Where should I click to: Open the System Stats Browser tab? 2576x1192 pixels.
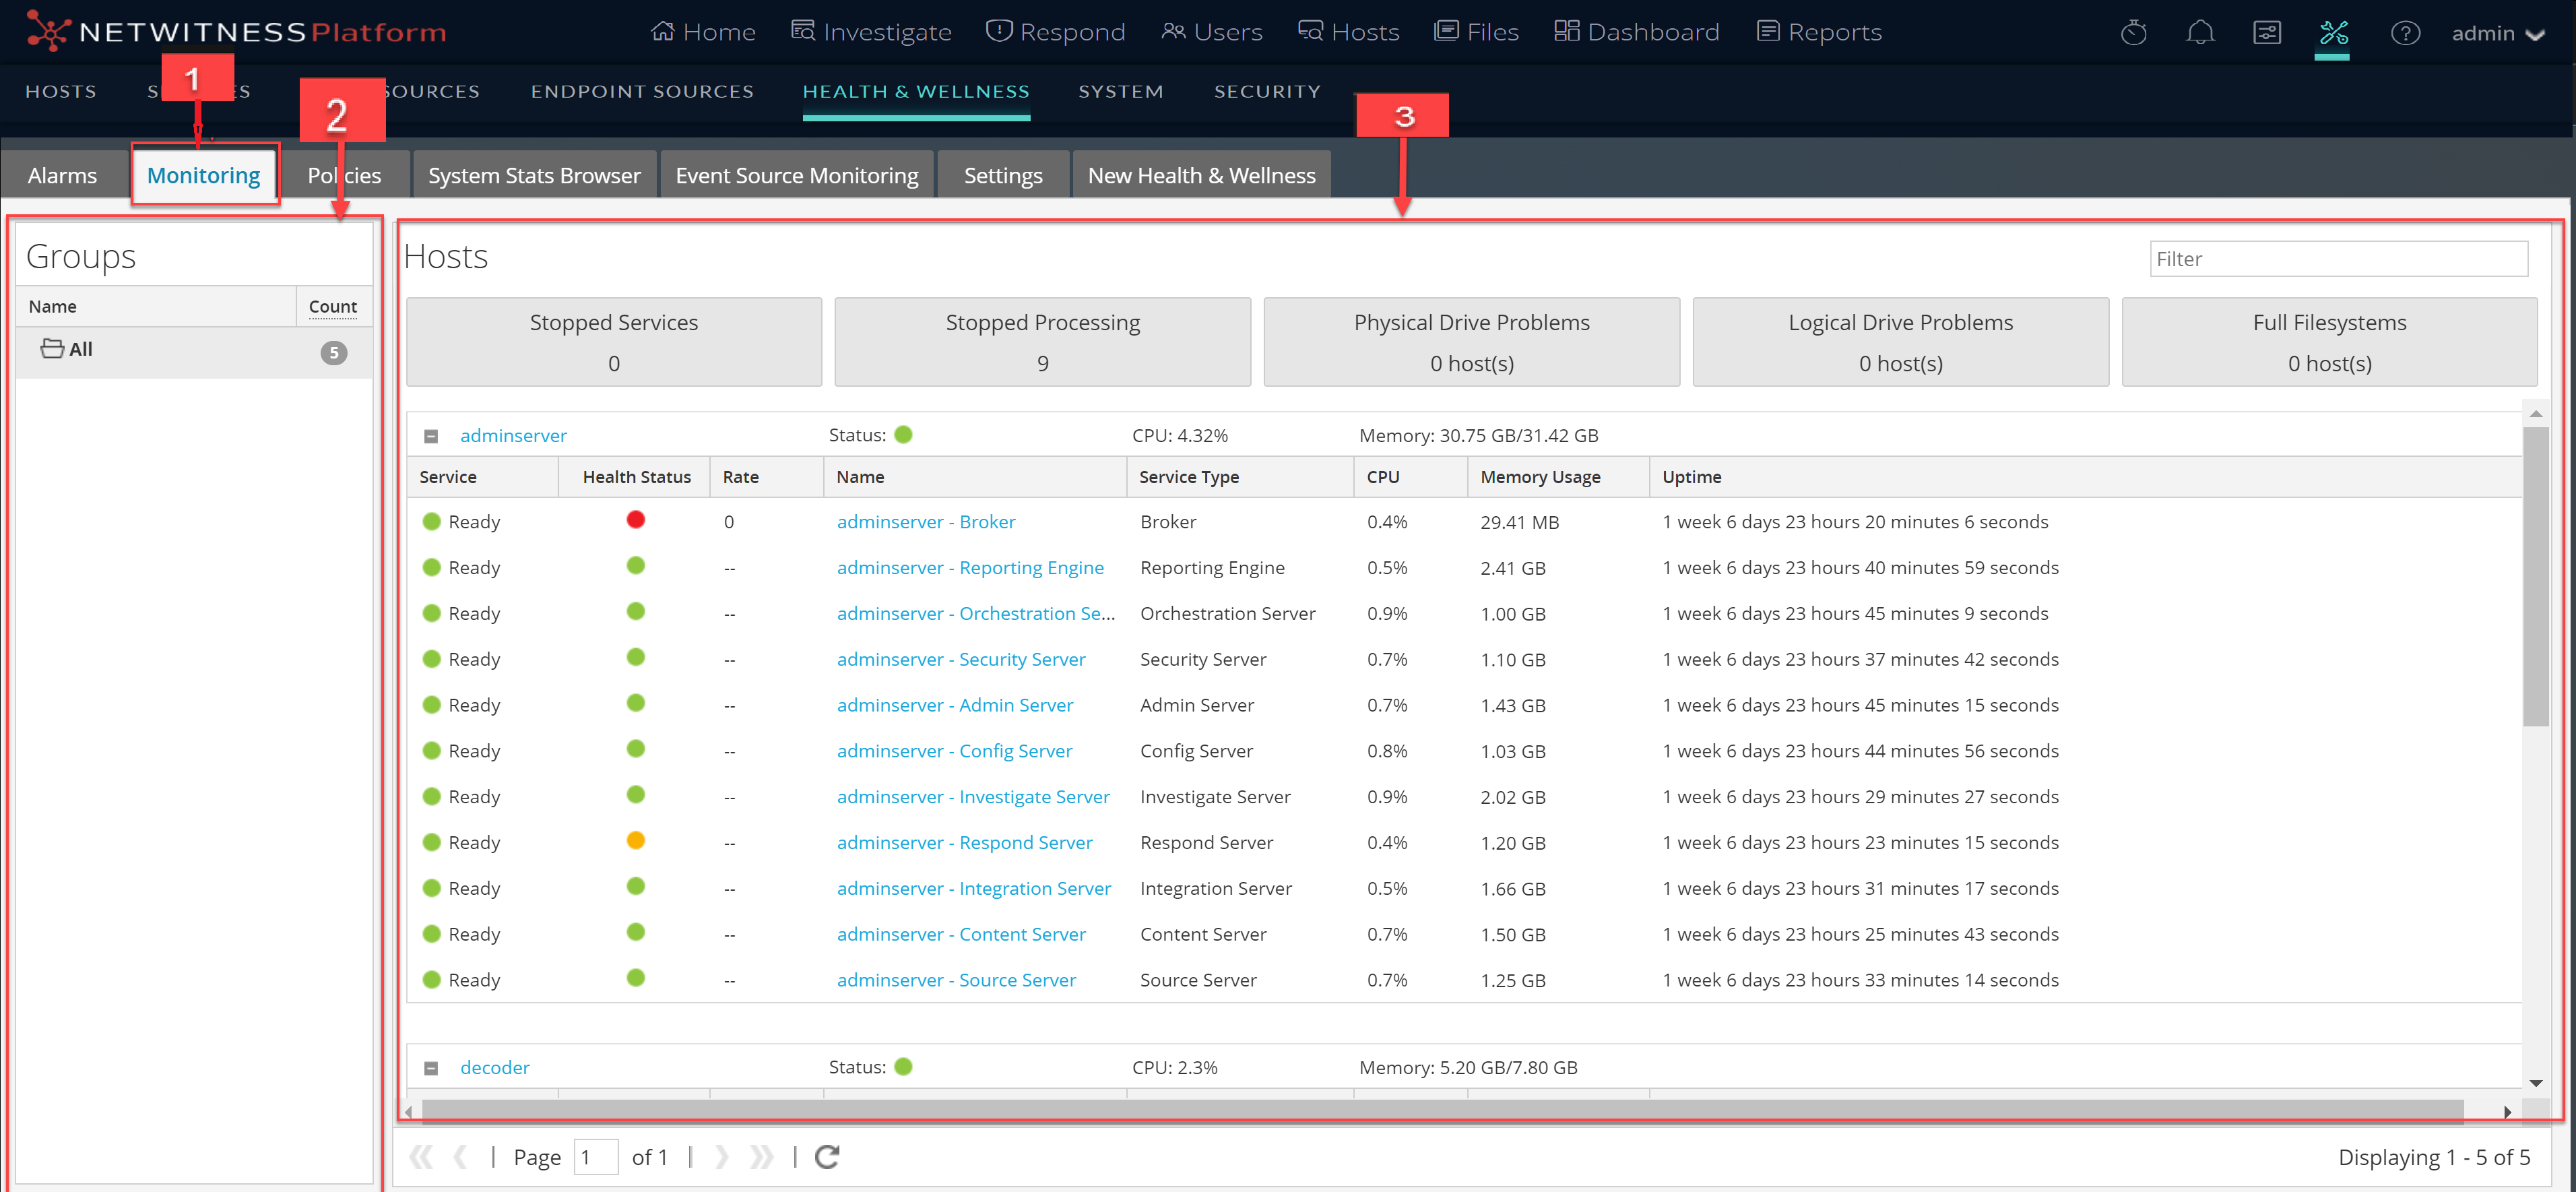point(534,175)
